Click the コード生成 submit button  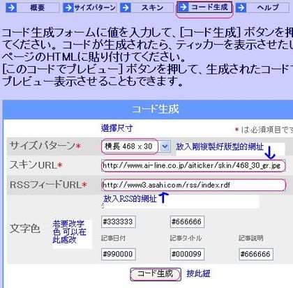pyautogui.click(x=156, y=274)
